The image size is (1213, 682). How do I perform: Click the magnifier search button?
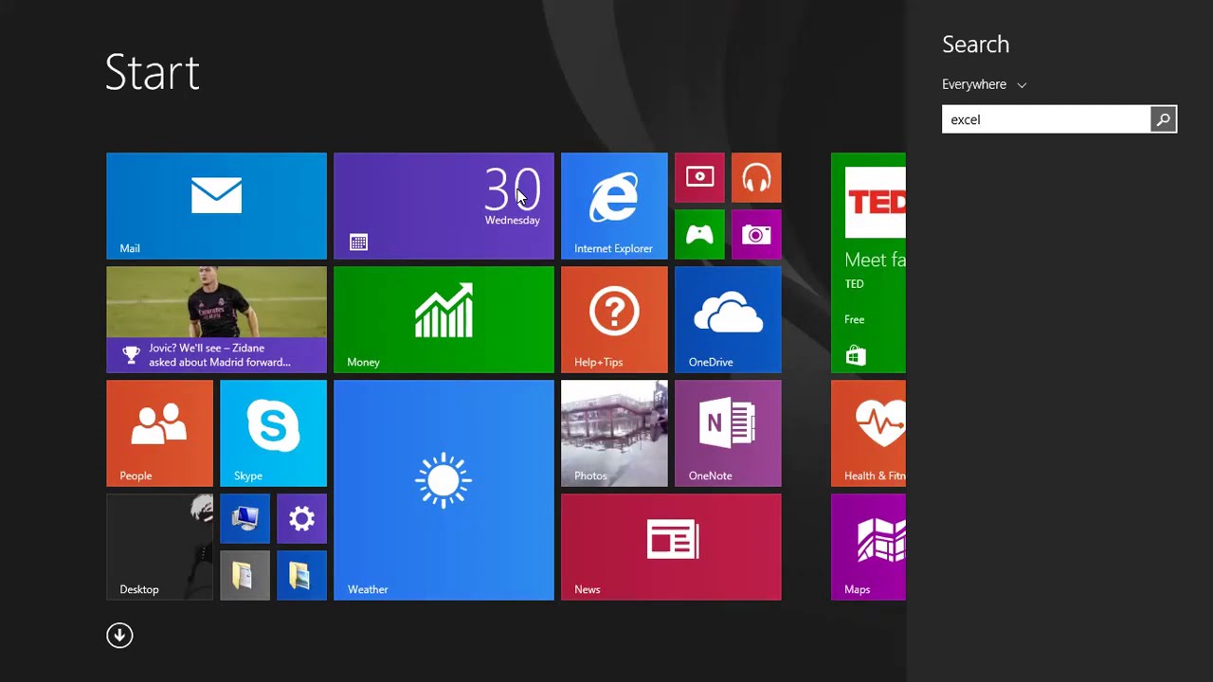[x=1164, y=119]
